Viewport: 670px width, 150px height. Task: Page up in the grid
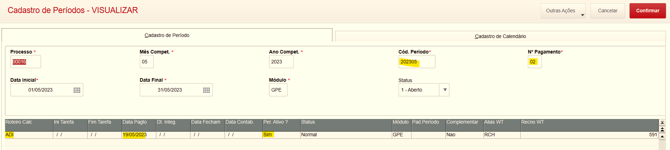662,129
